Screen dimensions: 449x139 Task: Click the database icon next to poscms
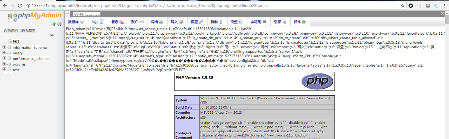click(x=9, y=64)
